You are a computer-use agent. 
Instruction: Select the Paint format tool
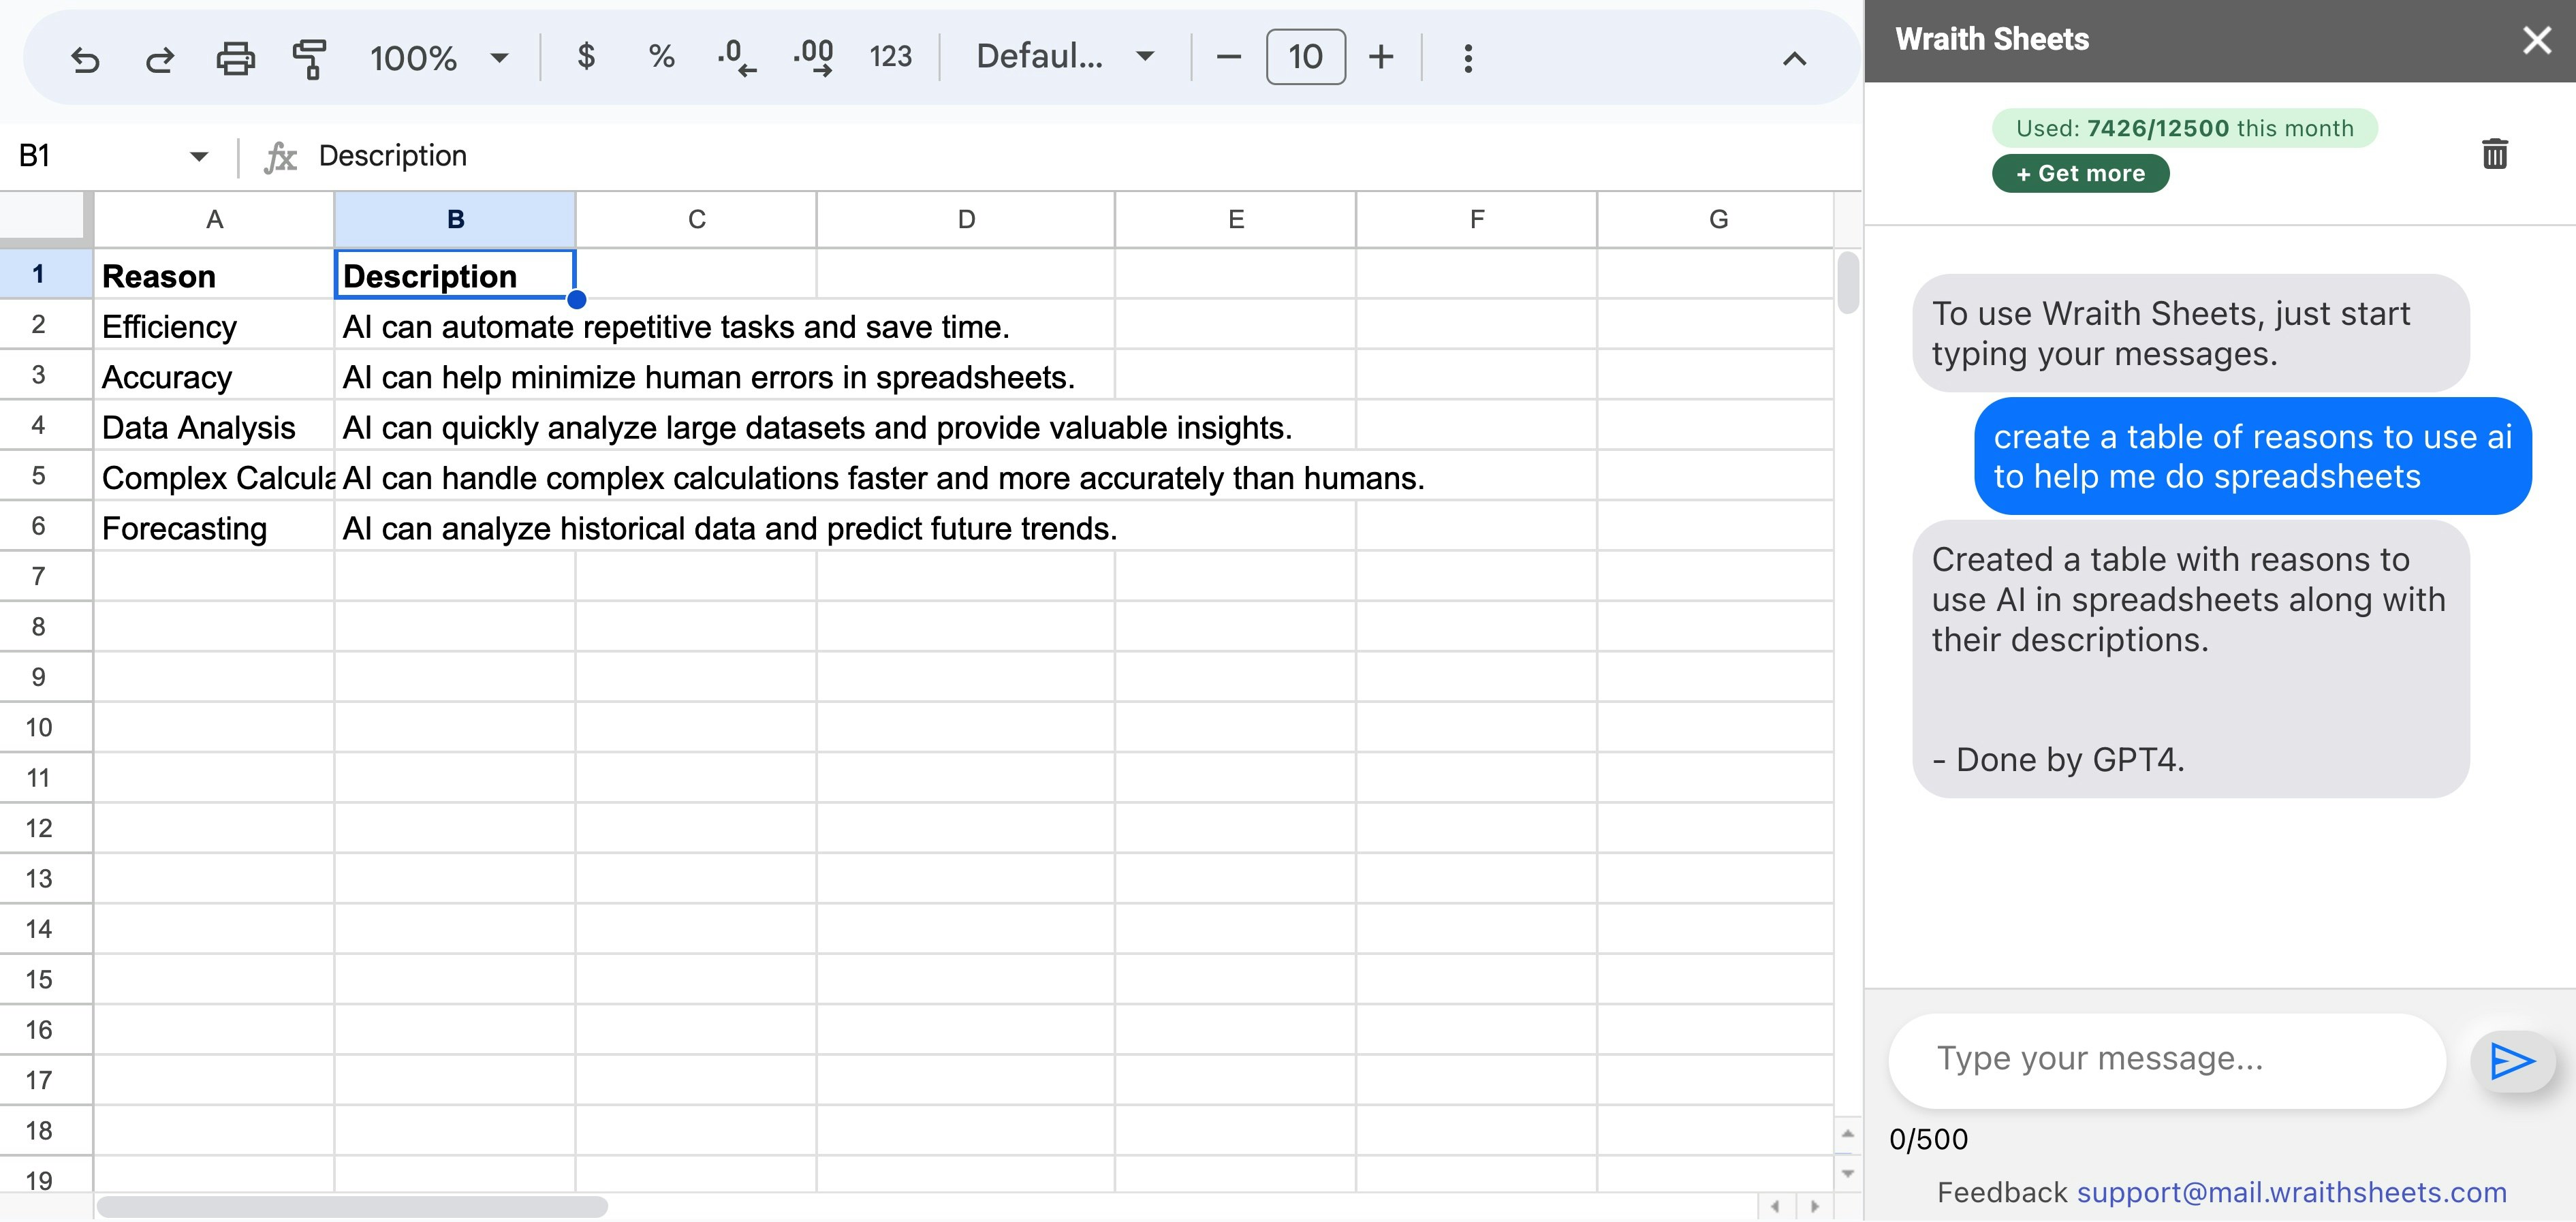click(x=310, y=59)
